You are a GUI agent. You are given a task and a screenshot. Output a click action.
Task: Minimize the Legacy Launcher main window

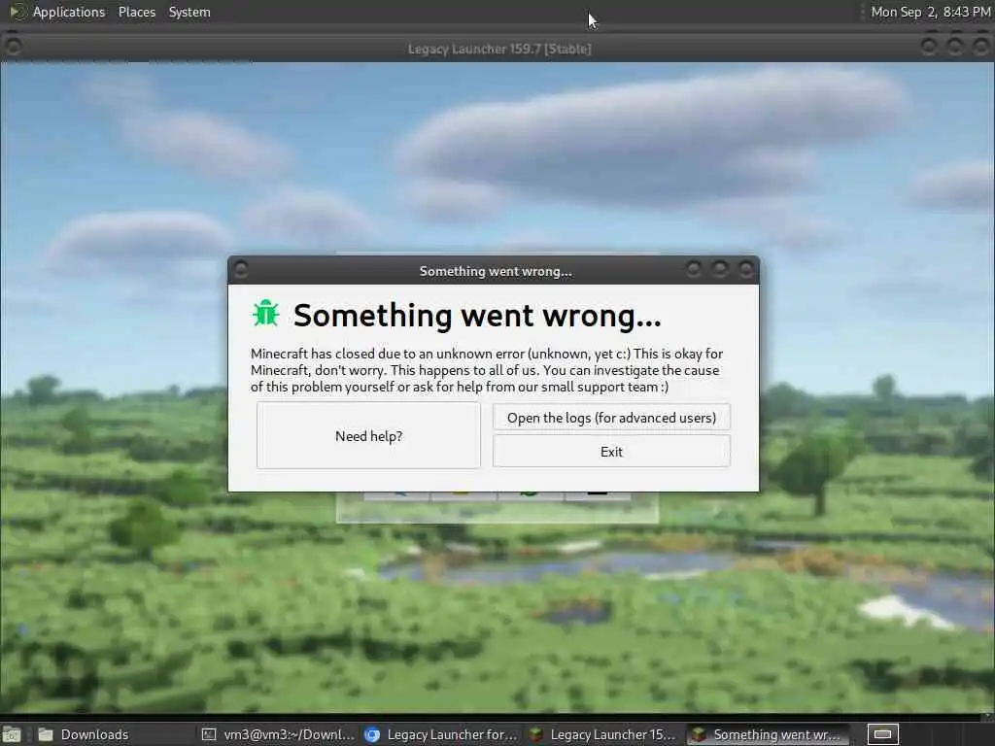[928, 46]
